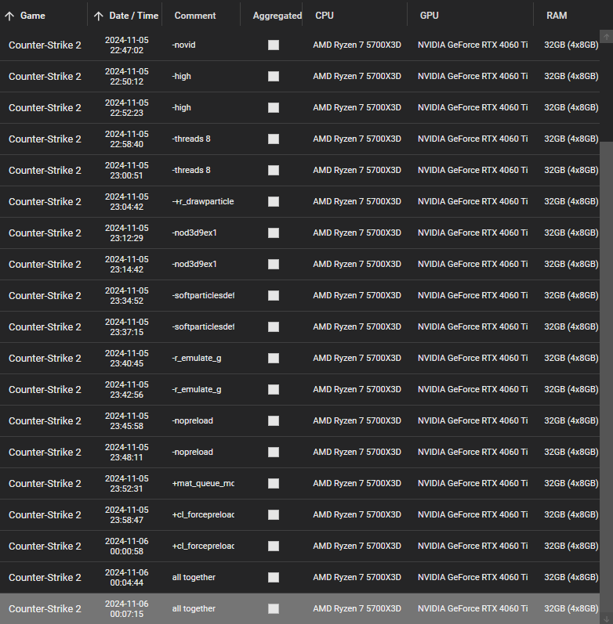This screenshot has height=624, width=613.
Task: Select +cl_forcepreload comment at 23:58:47
Action: click(203, 514)
